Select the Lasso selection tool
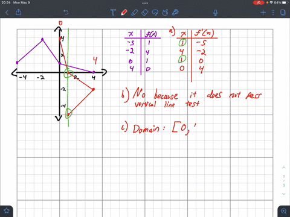 155,13
